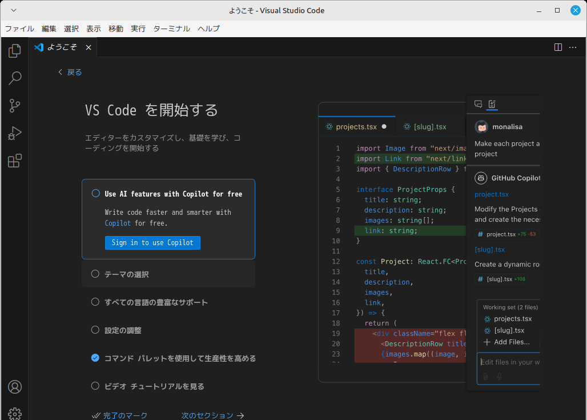Open the Source Control view

[15, 106]
